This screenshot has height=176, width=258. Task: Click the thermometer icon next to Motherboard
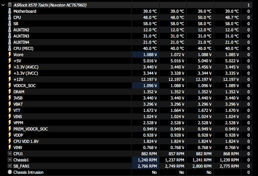pyautogui.click(x=10, y=11)
